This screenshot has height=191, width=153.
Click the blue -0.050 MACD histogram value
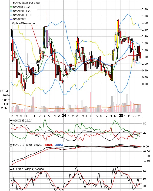pyautogui.click(x=59, y=145)
